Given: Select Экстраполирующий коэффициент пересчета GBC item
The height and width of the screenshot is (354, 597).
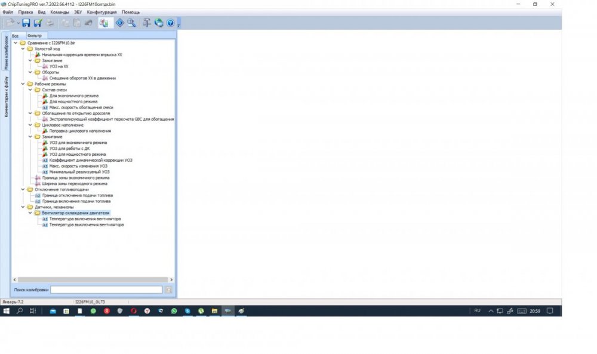Looking at the screenshot, I should [112, 119].
